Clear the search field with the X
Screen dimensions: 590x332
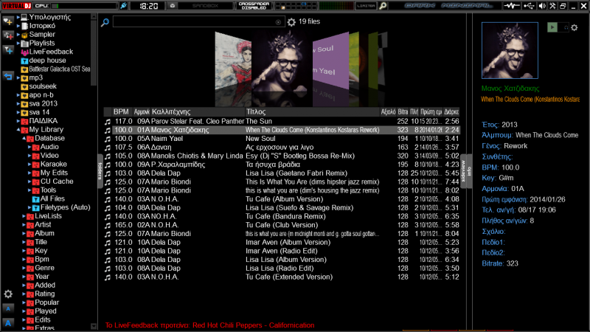pos(279,22)
